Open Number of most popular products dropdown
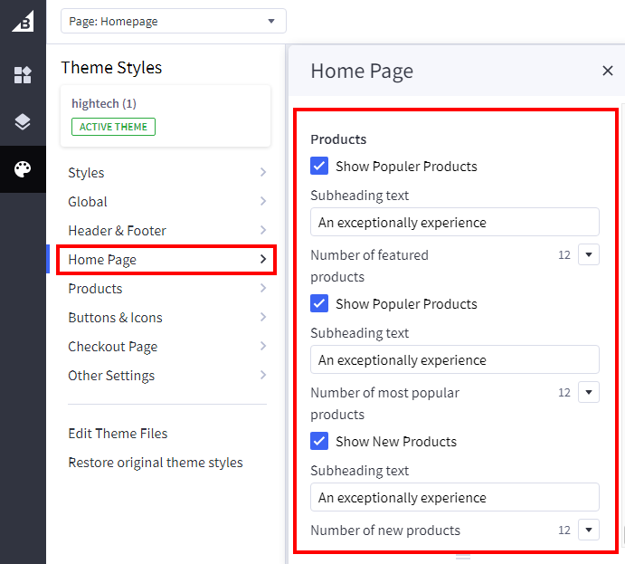Viewport: 625px width, 564px height. 588,393
